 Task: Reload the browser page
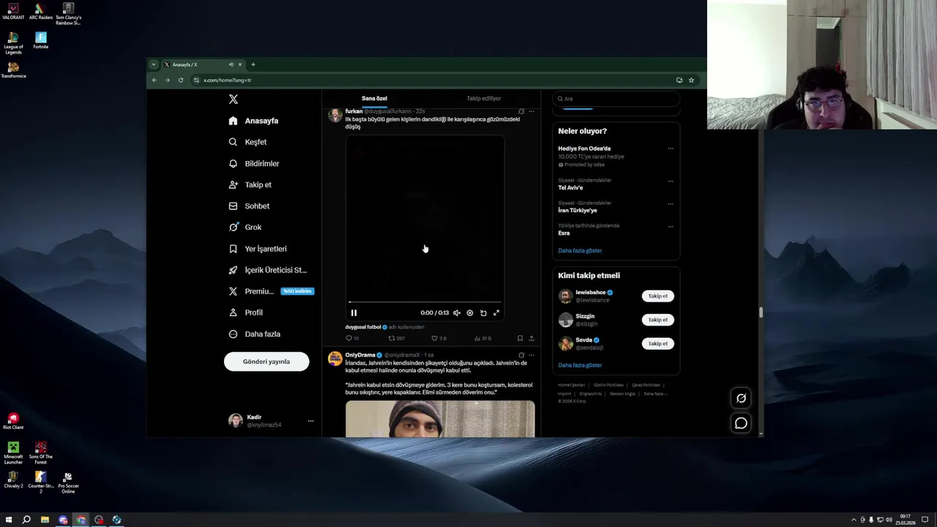[180, 80]
